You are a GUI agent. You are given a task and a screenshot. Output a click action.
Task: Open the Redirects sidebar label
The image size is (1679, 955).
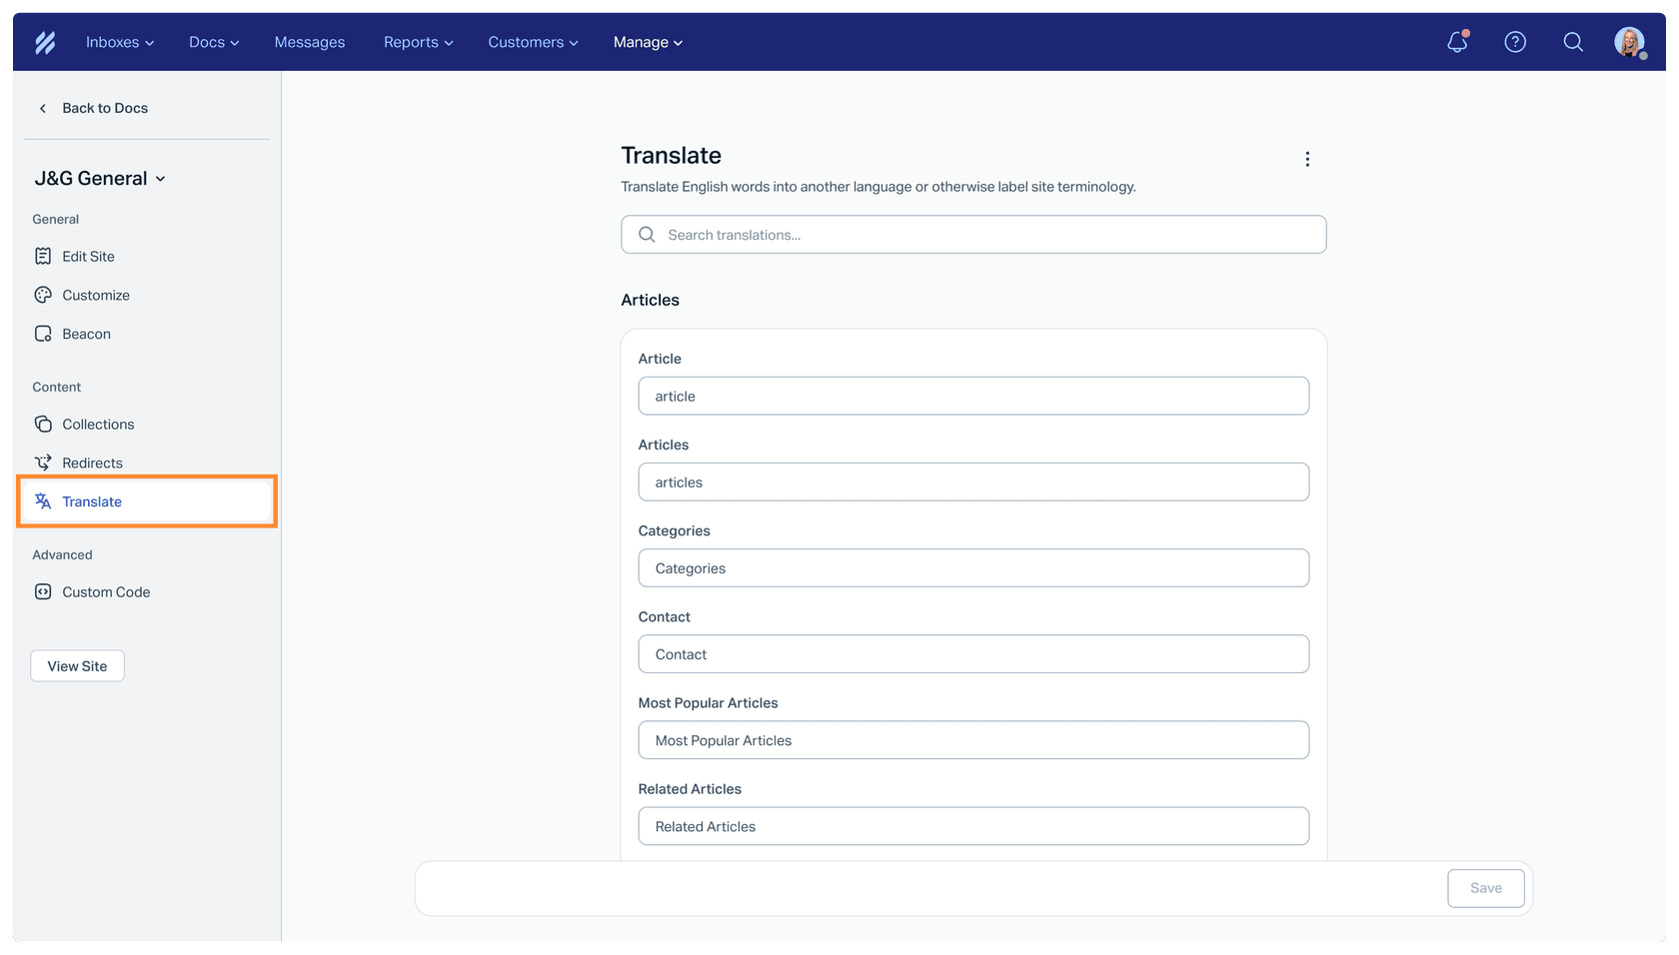pyautogui.click(x=92, y=463)
